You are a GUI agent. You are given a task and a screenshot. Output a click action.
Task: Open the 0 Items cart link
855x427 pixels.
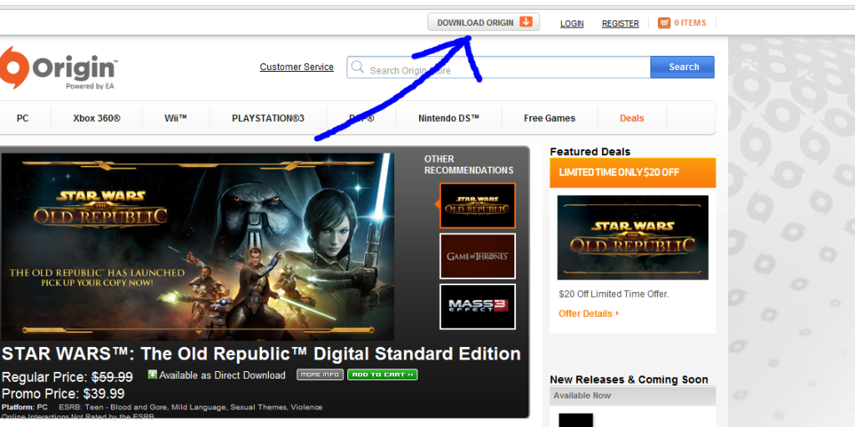(690, 23)
